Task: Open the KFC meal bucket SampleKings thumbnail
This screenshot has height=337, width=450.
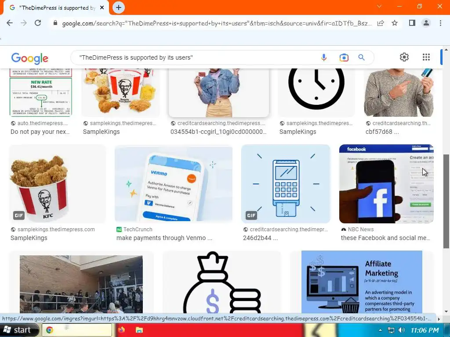Action: point(121,92)
